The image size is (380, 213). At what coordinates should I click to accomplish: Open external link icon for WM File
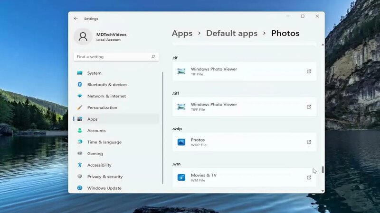[x=309, y=177]
